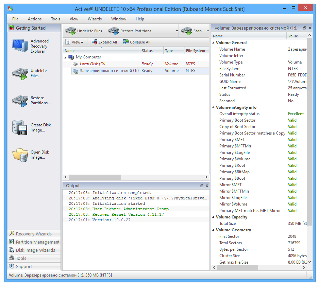Click device list horizontal scrollbar thumb
The width and height of the screenshot is (319, 284).
(95, 177)
